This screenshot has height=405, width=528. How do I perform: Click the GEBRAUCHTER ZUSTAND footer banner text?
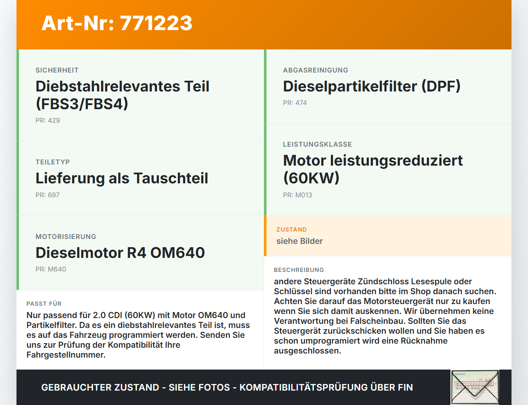click(x=227, y=387)
